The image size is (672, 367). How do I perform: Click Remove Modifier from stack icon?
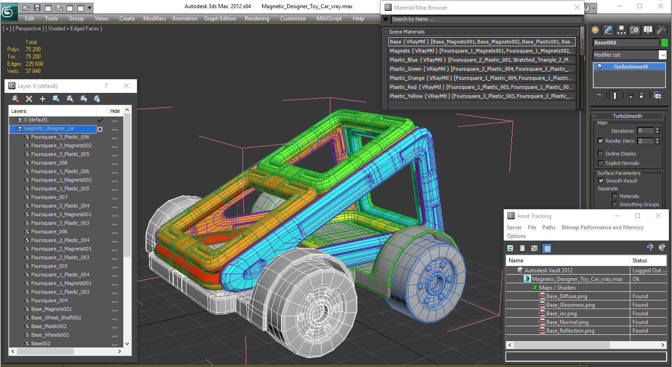pos(641,95)
